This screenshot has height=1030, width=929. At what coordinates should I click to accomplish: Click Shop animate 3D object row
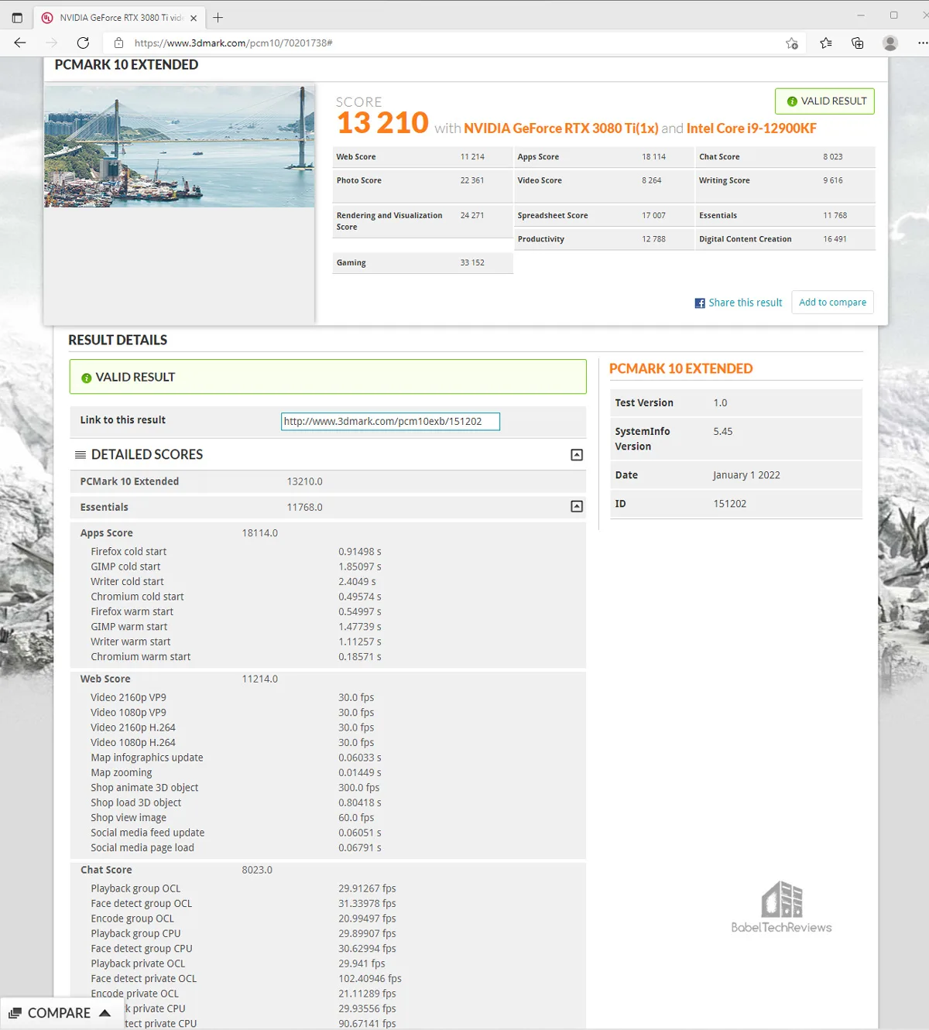tap(327, 788)
